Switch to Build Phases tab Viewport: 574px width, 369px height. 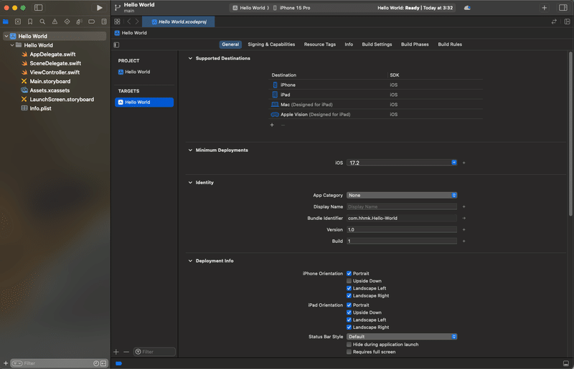pos(415,44)
